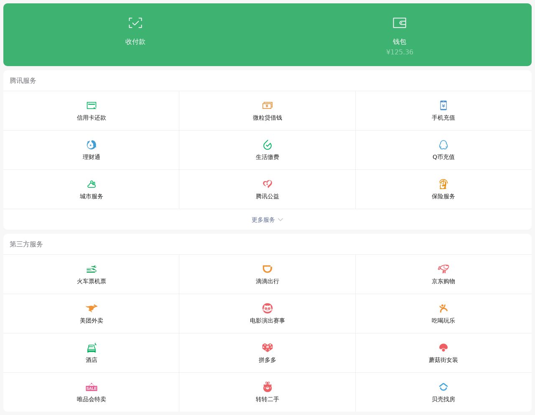
Task: Tap the 拼多多 heart icon
Action: click(267, 348)
